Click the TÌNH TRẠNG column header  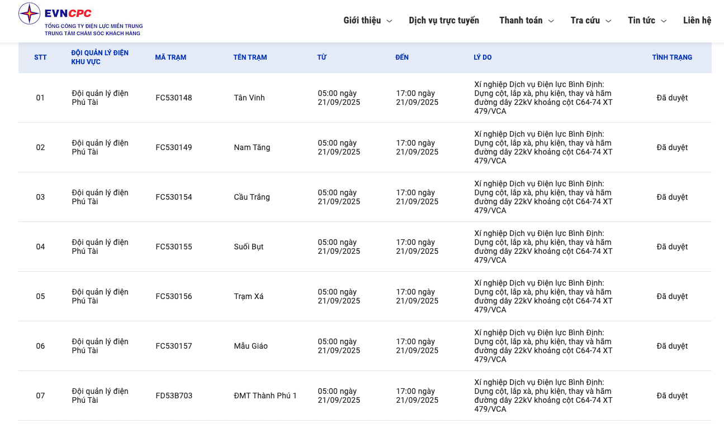coord(672,57)
